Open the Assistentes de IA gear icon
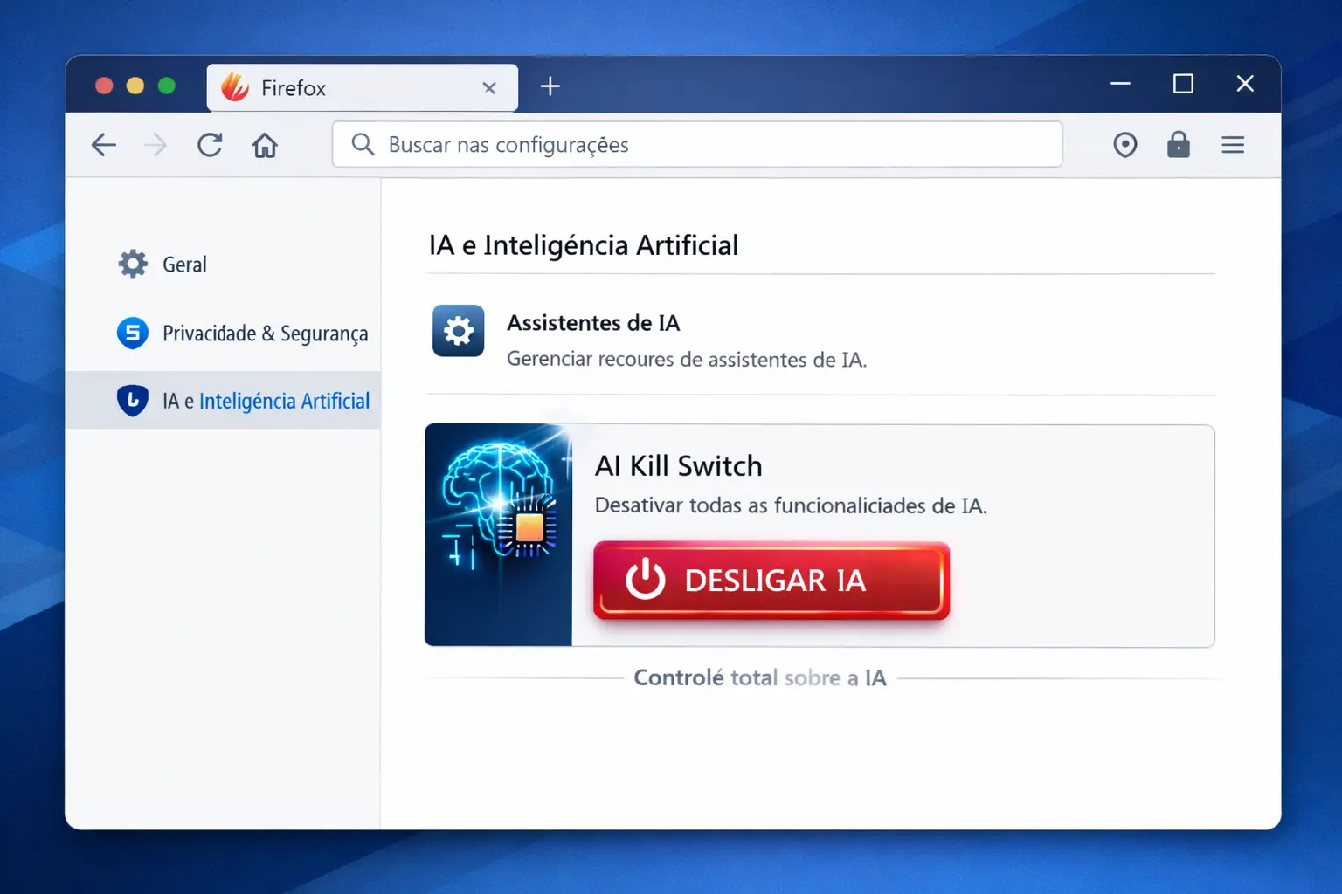 click(x=458, y=331)
